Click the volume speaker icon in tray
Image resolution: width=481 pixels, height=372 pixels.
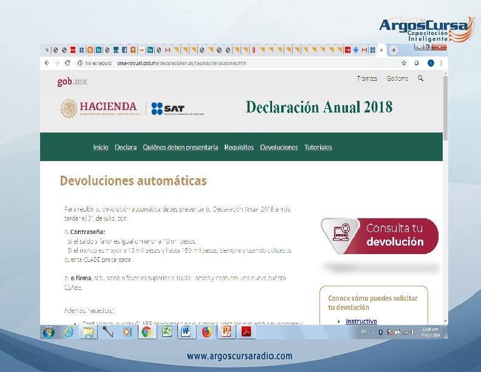point(413,332)
